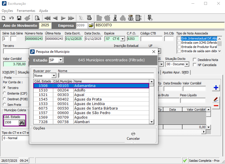The height and width of the screenshot is (164, 225).
Task: Click the save diskette toolbar icon
Action: [19, 18]
